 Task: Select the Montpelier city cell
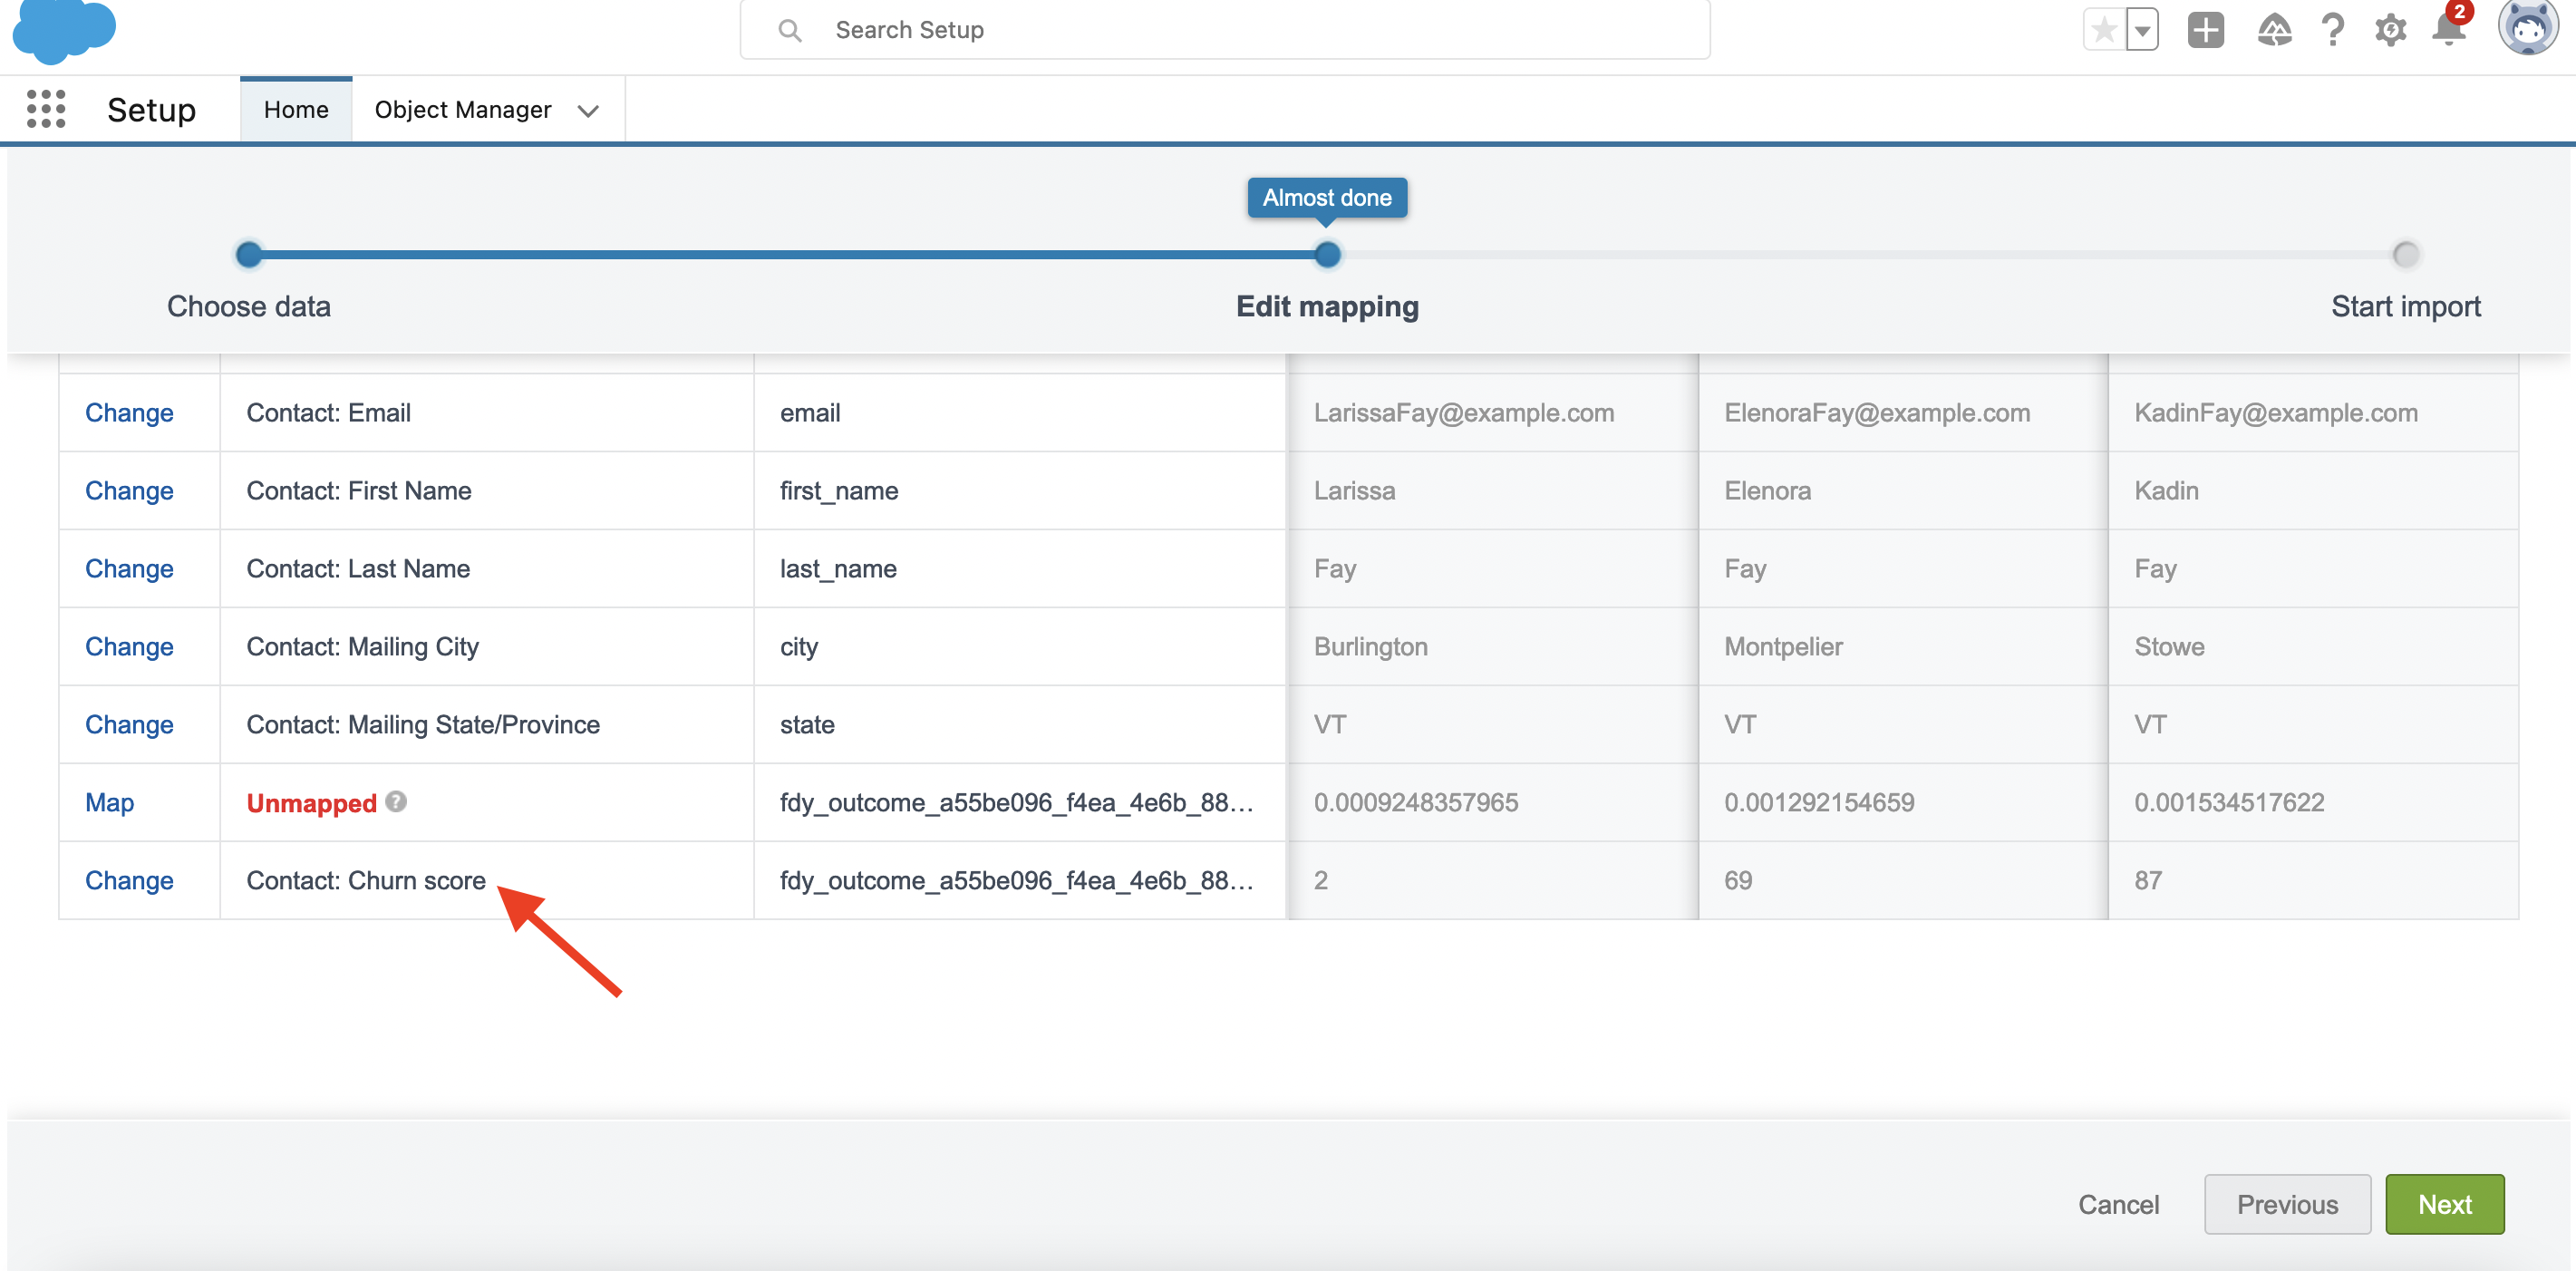coord(1903,646)
